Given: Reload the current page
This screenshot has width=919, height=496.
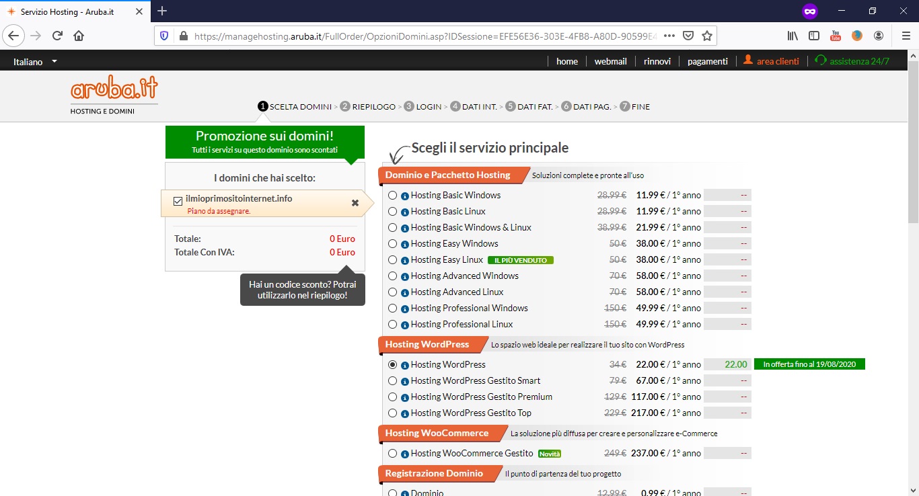Looking at the screenshot, I should coord(57,36).
